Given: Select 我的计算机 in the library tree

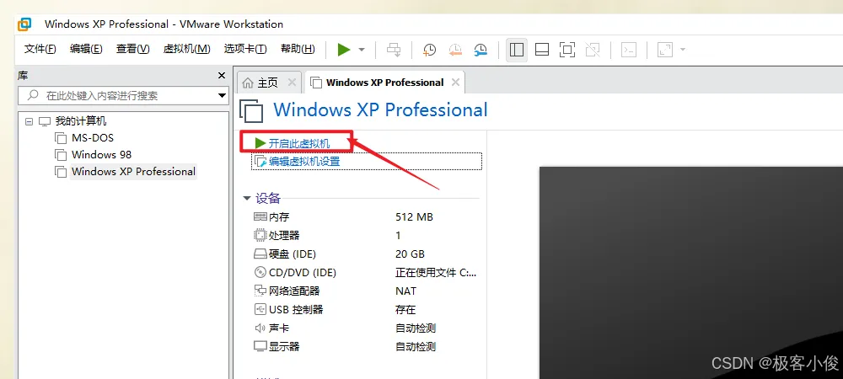Looking at the screenshot, I should (81, 121).
